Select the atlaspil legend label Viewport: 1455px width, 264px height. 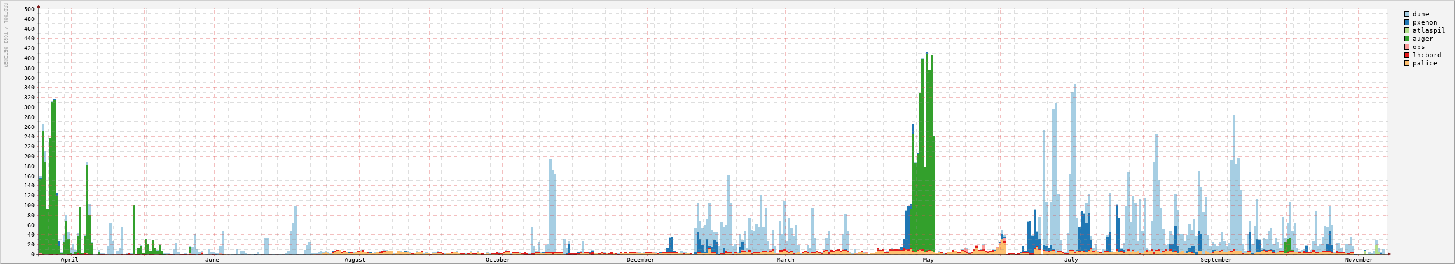coord(1429,30)
